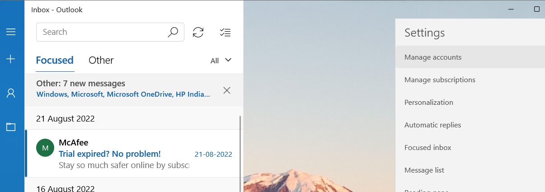545x192 pixels.
Task: Enter selection mode with the checklist icon
Action: coord(225,32)
